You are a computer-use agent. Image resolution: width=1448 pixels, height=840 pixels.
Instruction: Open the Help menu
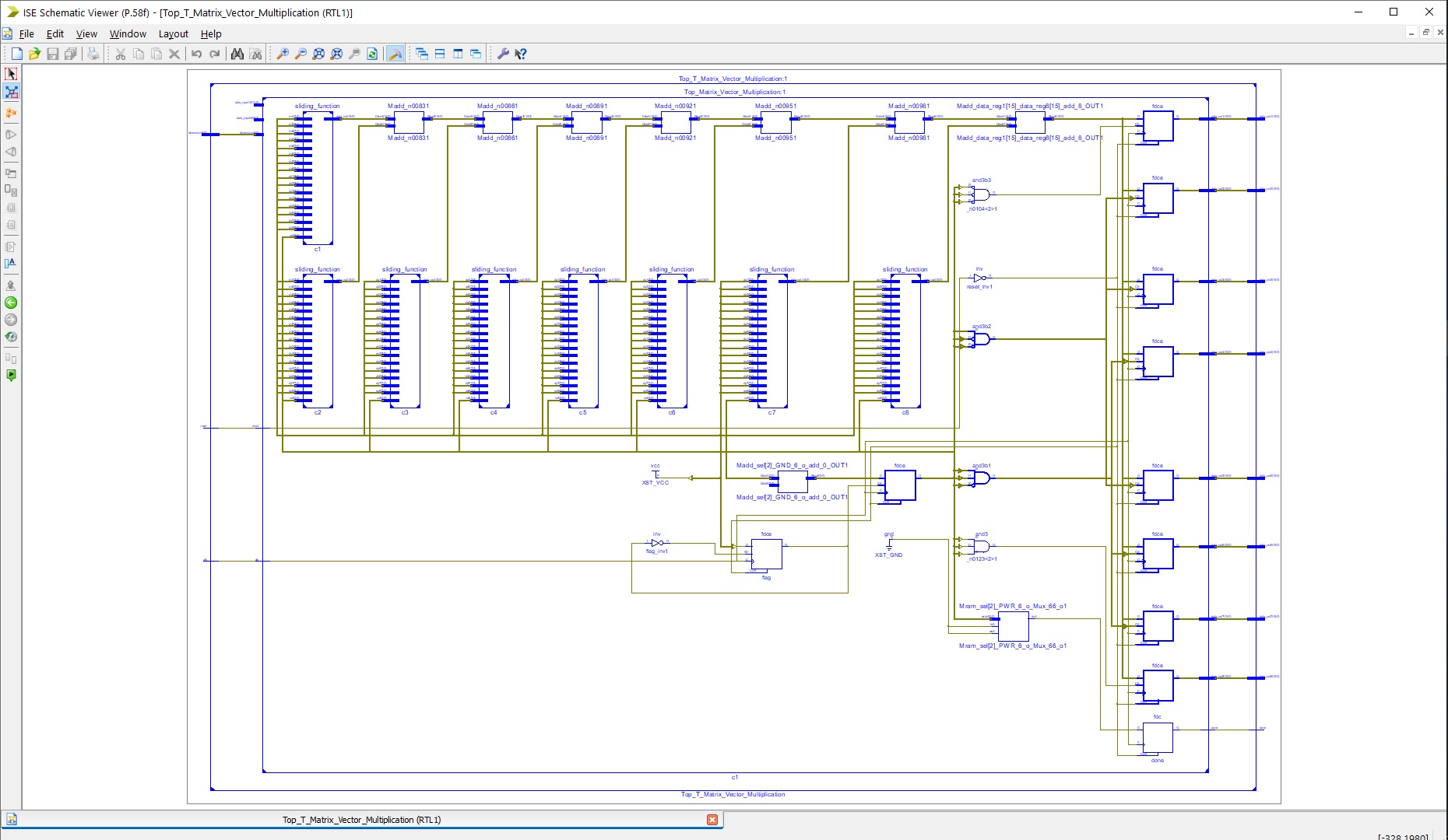point(211,33)
